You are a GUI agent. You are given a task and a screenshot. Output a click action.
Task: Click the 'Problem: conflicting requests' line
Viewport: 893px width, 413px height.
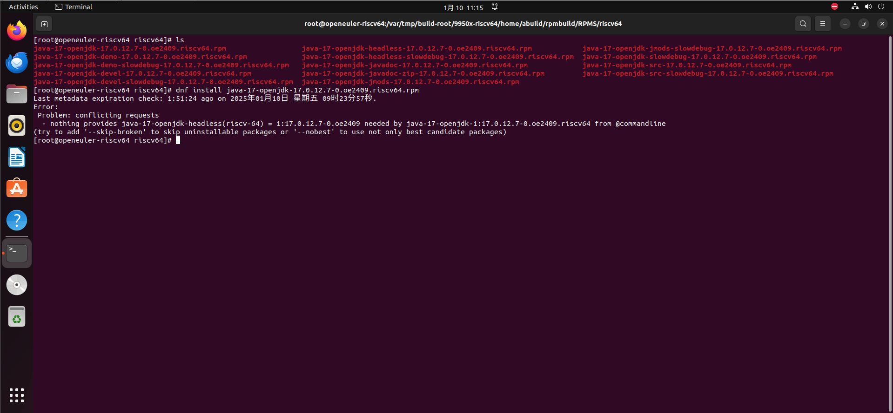click(x=98, y=115)
